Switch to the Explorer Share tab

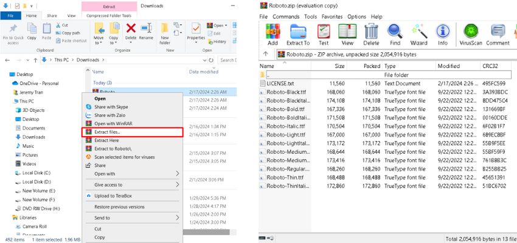pyautogui.click(x=52, y=15)
